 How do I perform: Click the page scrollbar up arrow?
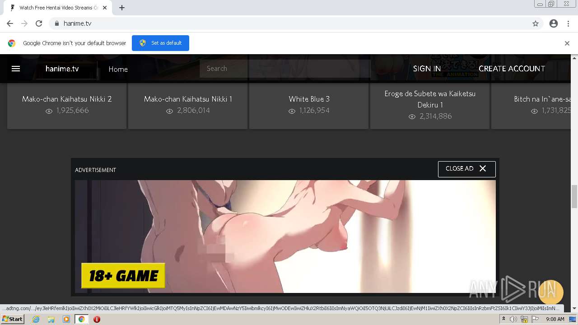574,58
